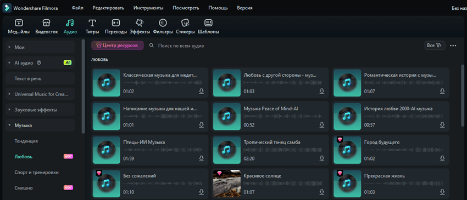Download Классическая музыка для медит... track

pyautogui.click(x=201, y=92)
